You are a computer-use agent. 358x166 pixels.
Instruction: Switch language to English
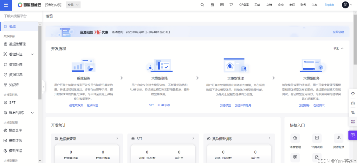329,5
